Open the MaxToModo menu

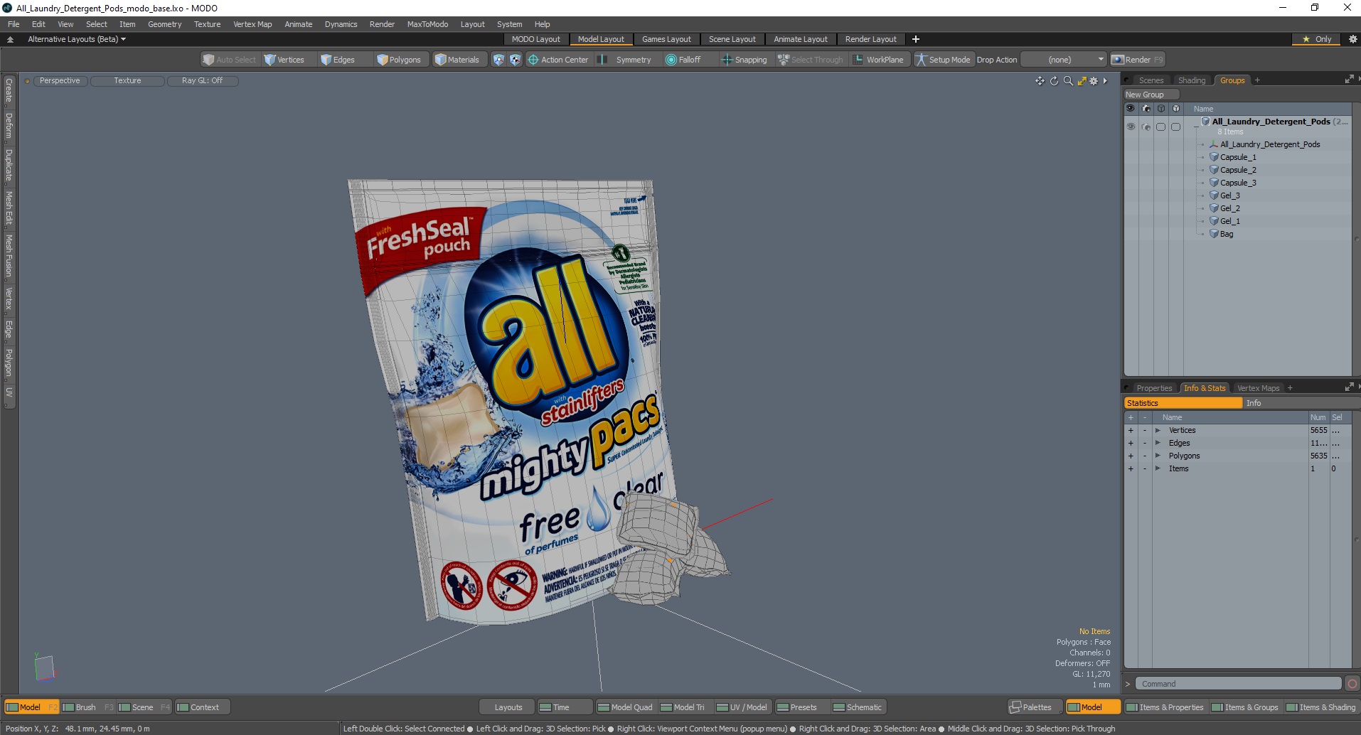click(427, 24)
